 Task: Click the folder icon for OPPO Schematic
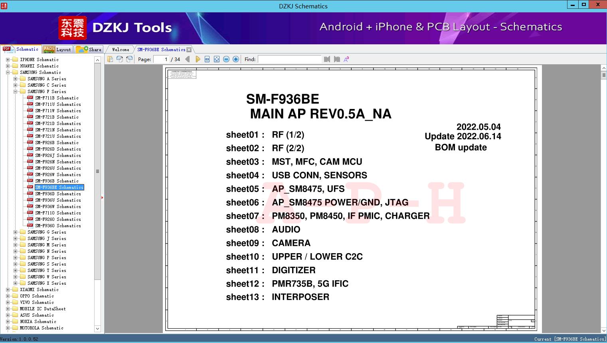point(15,296)
